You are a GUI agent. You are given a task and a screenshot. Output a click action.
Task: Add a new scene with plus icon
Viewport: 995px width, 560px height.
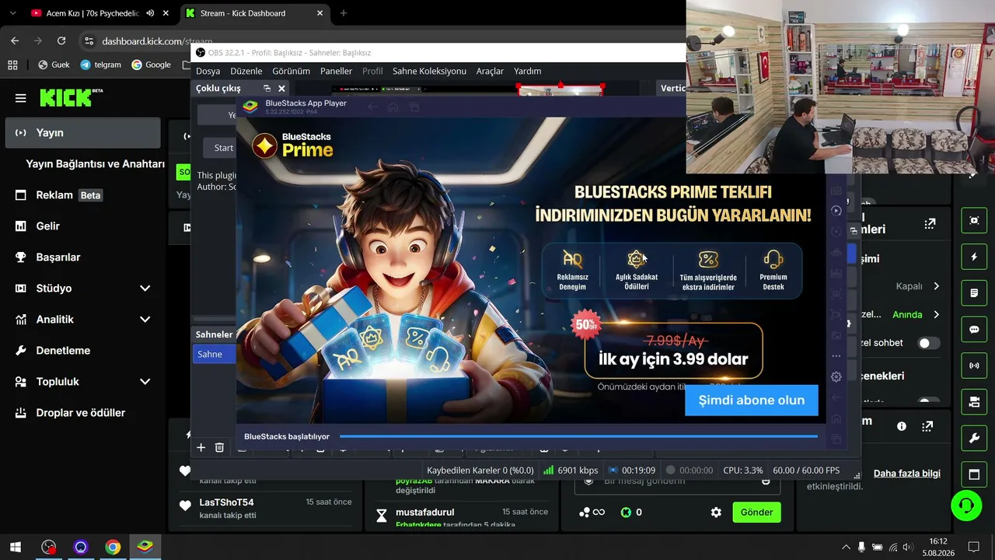tap(201, 447)
